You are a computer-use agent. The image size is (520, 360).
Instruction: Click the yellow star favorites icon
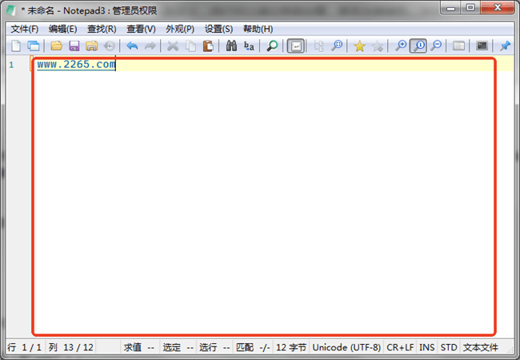pyautogui.click(x=359, y=46)
